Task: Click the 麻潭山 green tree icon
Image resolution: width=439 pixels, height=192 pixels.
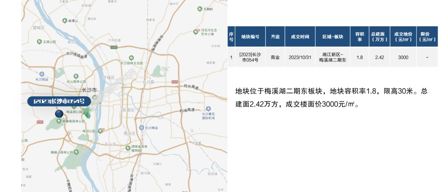Action: [64, 20]
